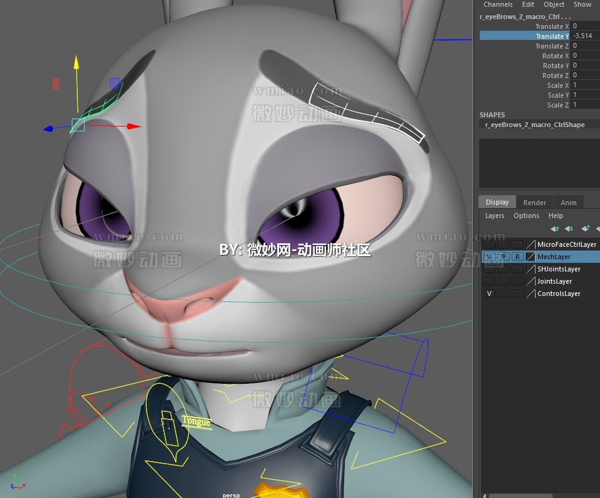Screen dimensions: 600x498
Task: Toggle the R reference box on MeshLayer
Action: (517, 257)
